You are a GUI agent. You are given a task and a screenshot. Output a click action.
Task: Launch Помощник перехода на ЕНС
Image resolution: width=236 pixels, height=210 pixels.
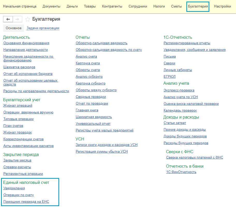coord(26,202)
